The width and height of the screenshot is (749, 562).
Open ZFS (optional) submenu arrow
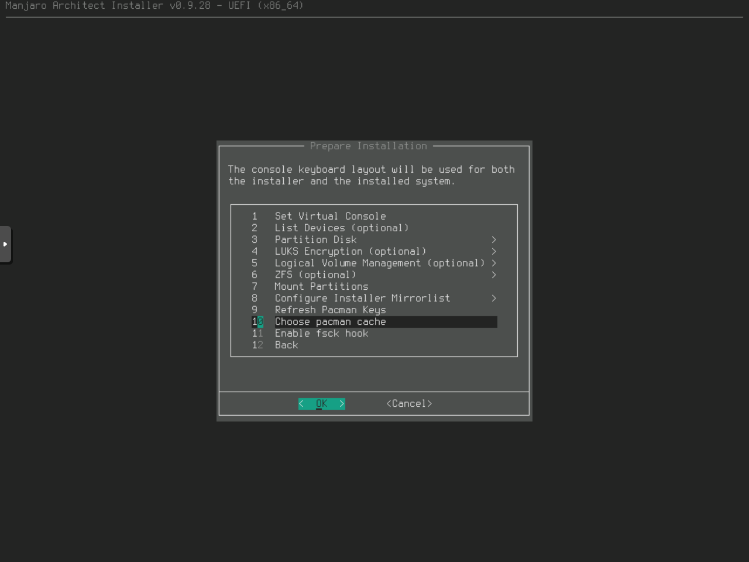[x=494, y=275]
